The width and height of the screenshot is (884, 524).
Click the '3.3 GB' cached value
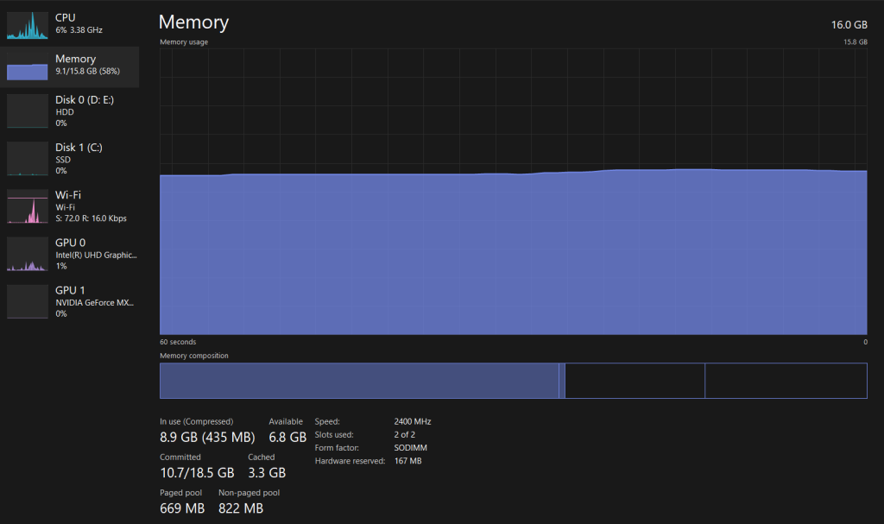point(267,473)
